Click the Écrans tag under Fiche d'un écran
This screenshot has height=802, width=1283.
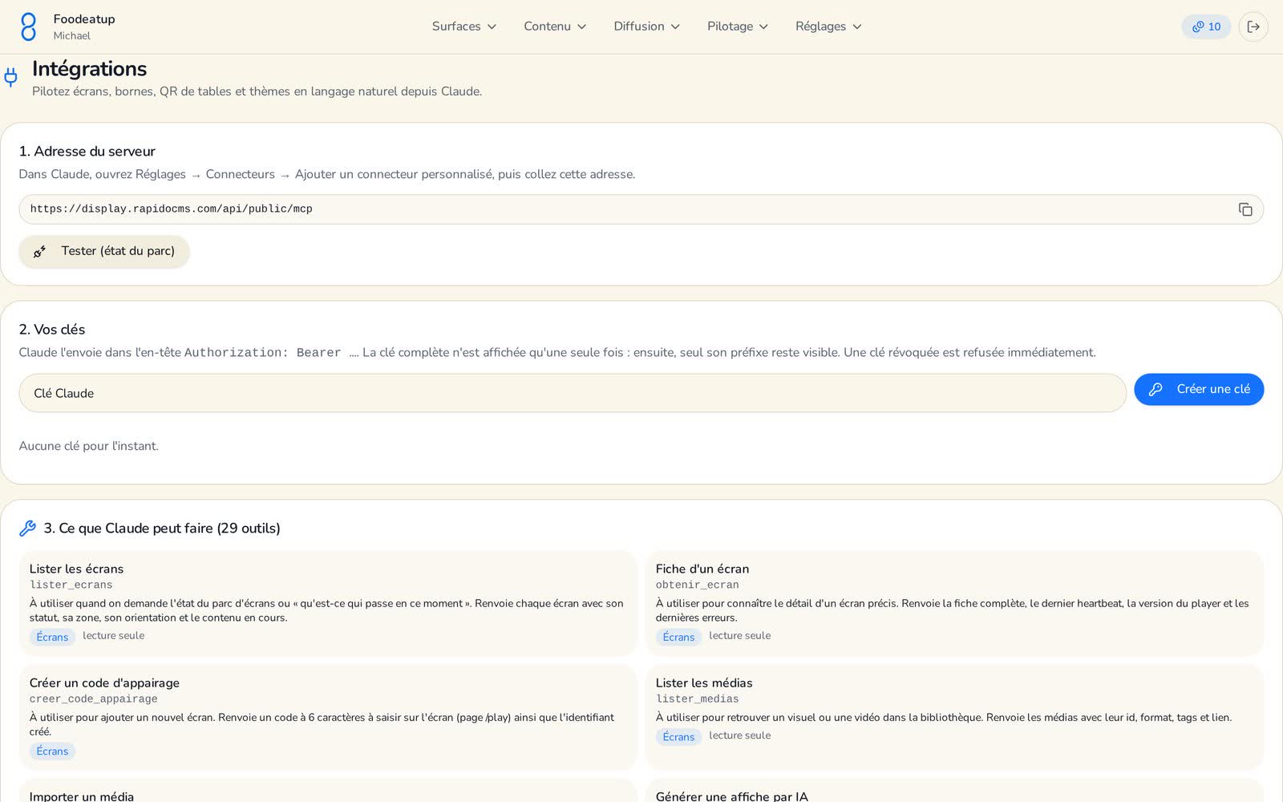click(678, 637)
